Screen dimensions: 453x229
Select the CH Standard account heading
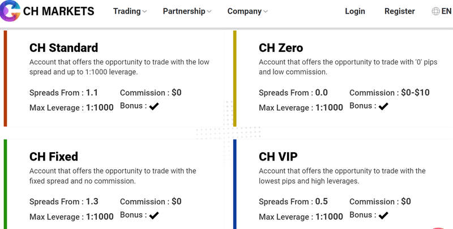coord(63,47)
